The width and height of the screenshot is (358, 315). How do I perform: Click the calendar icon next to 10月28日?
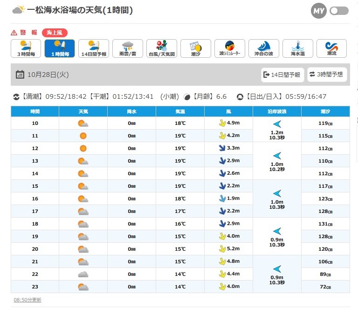point(20,75)
